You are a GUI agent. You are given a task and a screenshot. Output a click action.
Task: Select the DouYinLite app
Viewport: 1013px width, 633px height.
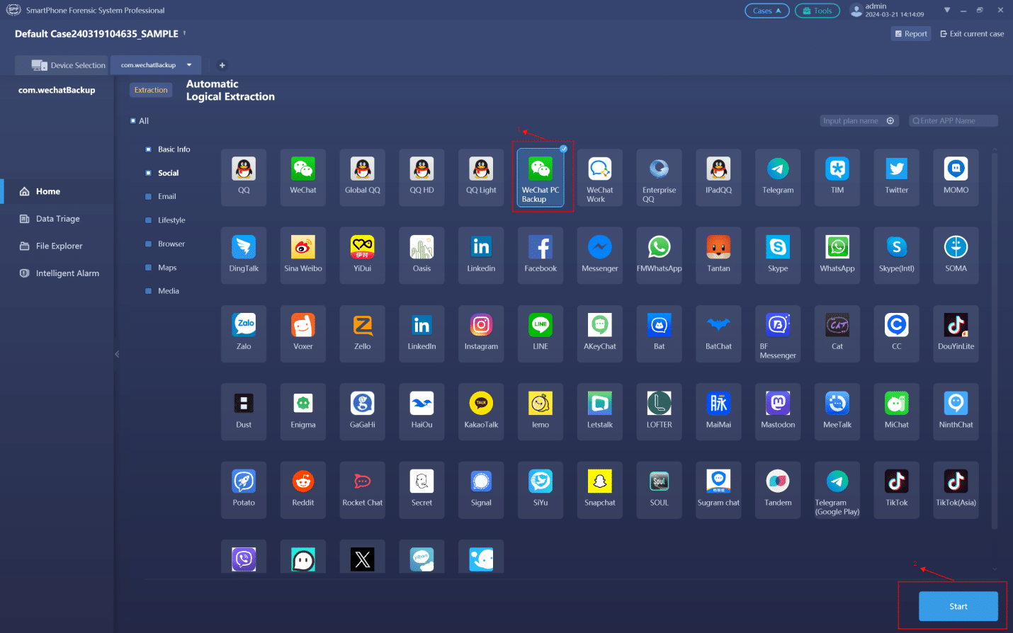[x=956, y=334]
